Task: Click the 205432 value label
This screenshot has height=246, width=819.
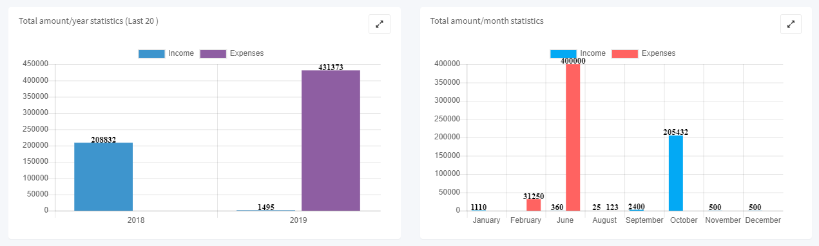Action: [x=676, y=132]
